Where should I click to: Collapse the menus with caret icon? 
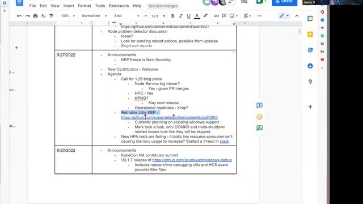[297, 16]
